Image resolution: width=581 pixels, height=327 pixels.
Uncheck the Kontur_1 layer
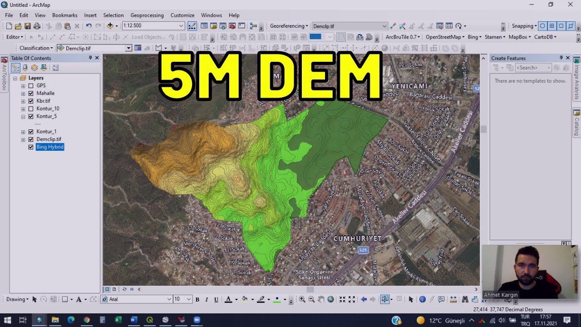31,132
